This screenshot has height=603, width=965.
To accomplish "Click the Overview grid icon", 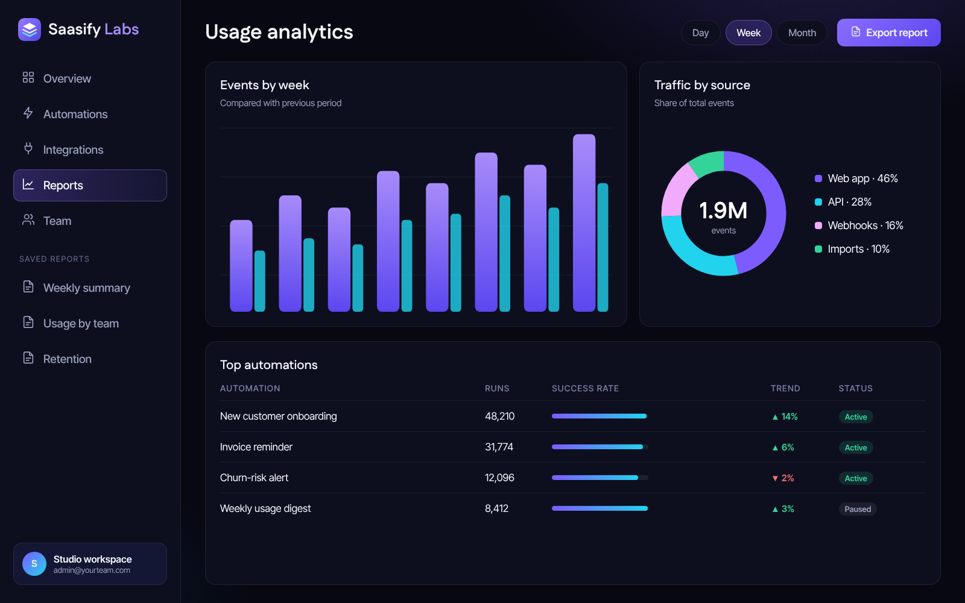I will pyautogui.click(x=28, y=77).
